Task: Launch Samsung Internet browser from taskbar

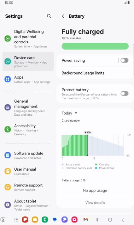Action: (x=65, y=220)
